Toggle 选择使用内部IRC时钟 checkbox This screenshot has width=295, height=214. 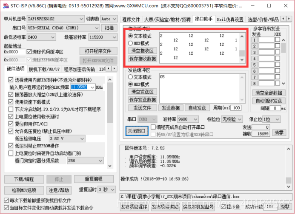coord(11,80)
